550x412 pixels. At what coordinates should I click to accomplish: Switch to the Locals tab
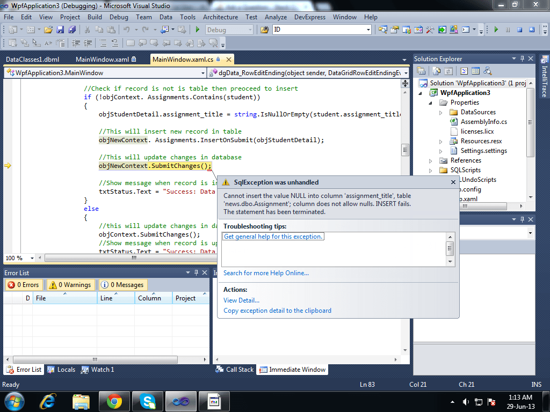[x=61, y=370]
